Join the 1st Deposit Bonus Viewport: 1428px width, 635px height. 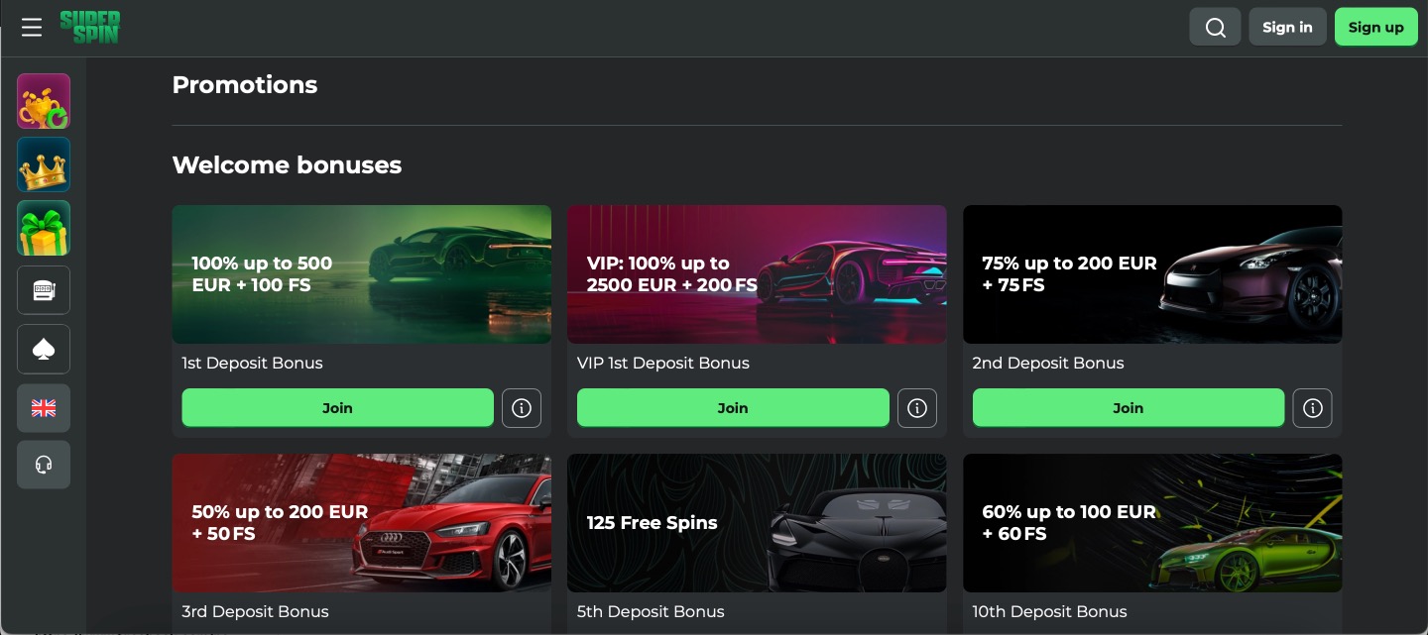click(337, 408)
